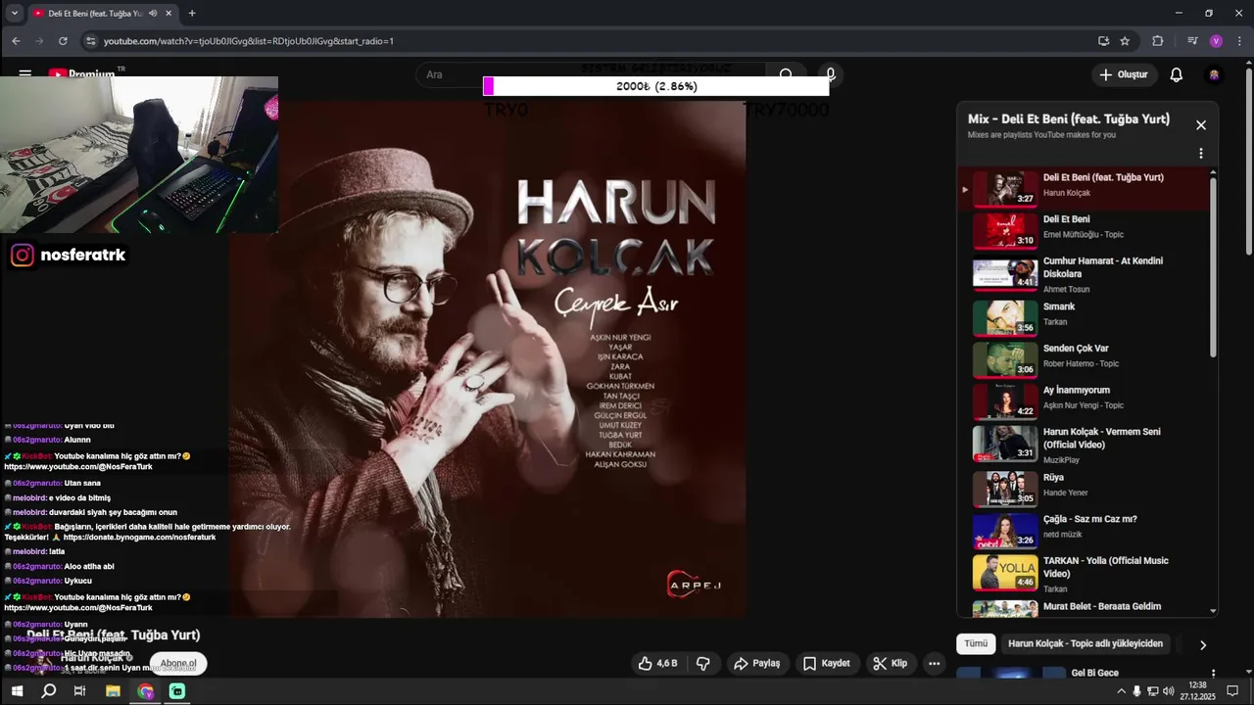Open options for Gel Bi Gece video

pyautogui.click(x=1214, y=674)
